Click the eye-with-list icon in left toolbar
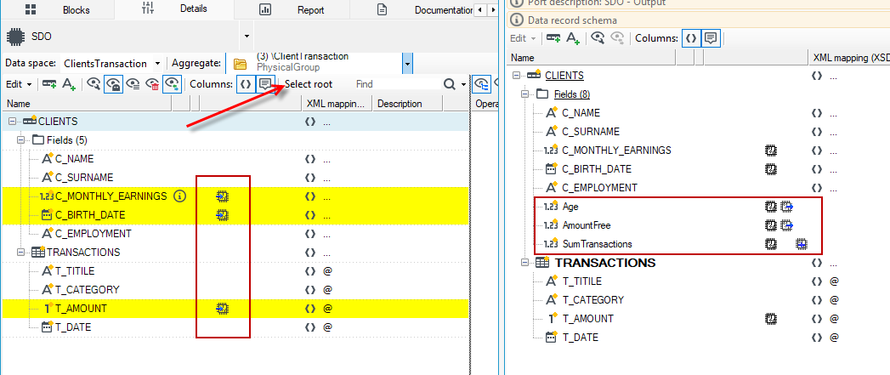Image resolution: width=890 pixels, height=375 pixels. (x=133, y=84)
